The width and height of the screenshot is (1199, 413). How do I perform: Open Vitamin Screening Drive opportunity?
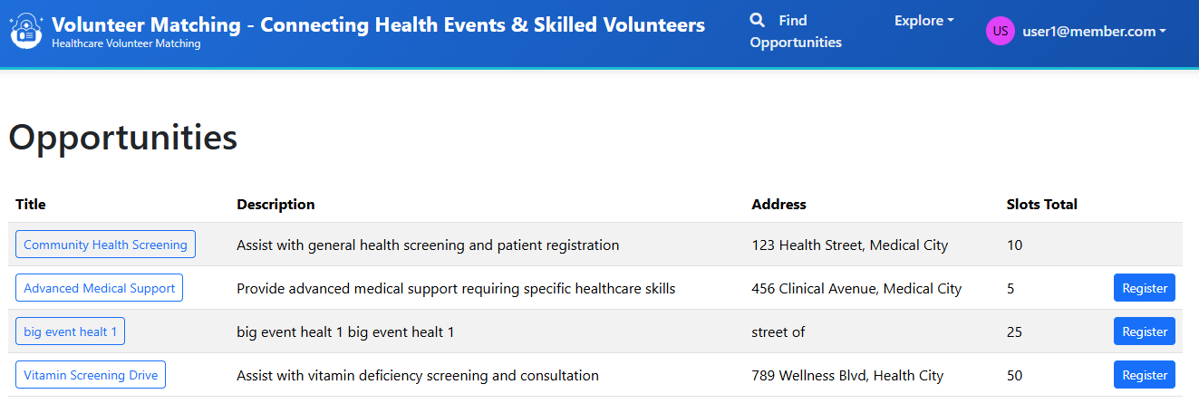coord(91,375)
